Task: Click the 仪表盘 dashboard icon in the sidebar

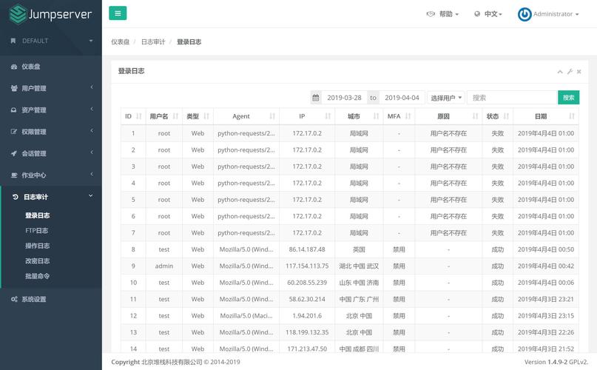Action: click(x=14, y=67)
